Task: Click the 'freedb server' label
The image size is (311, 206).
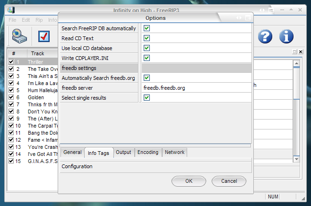Action: tap(77, 88)
